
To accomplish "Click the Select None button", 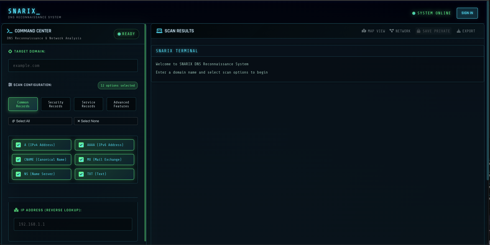I will [106, 121].
